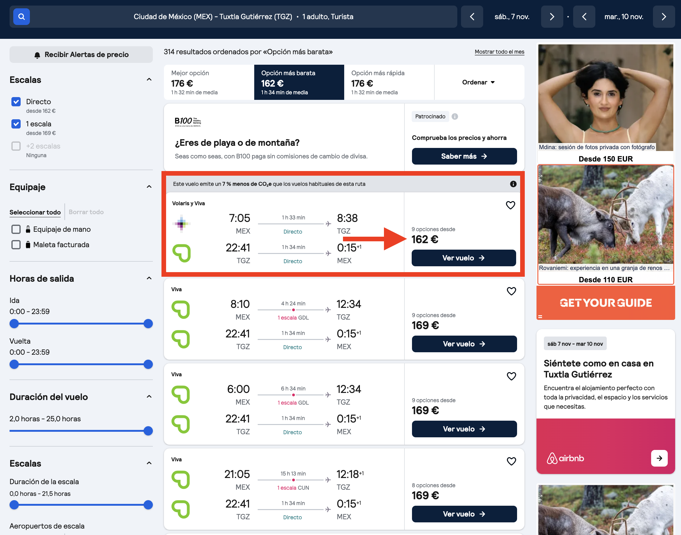Viewport: 681px width, 535px height.
Task: Select Opción más barata tab
Action: 299,82
